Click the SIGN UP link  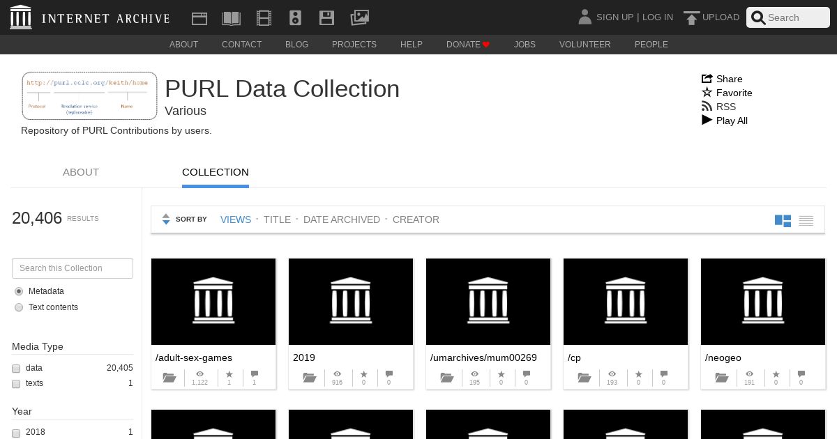click(614, 17)
